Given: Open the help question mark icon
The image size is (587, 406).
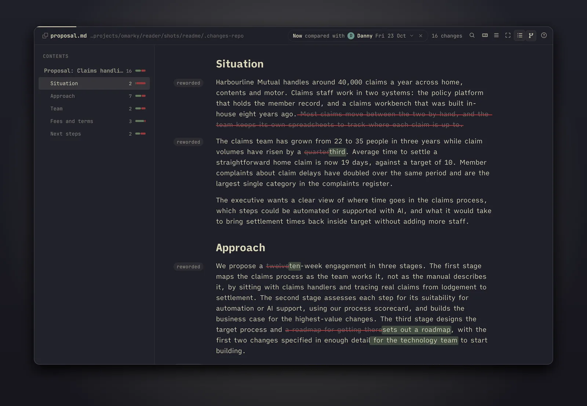Looking at the screenshot, I should [x=544, y=36].
